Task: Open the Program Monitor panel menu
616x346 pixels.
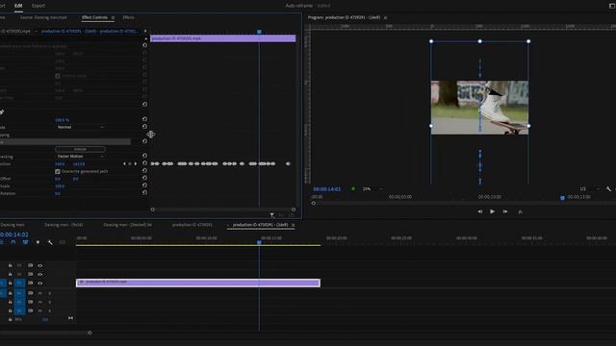Action: [x=385, y=17]
